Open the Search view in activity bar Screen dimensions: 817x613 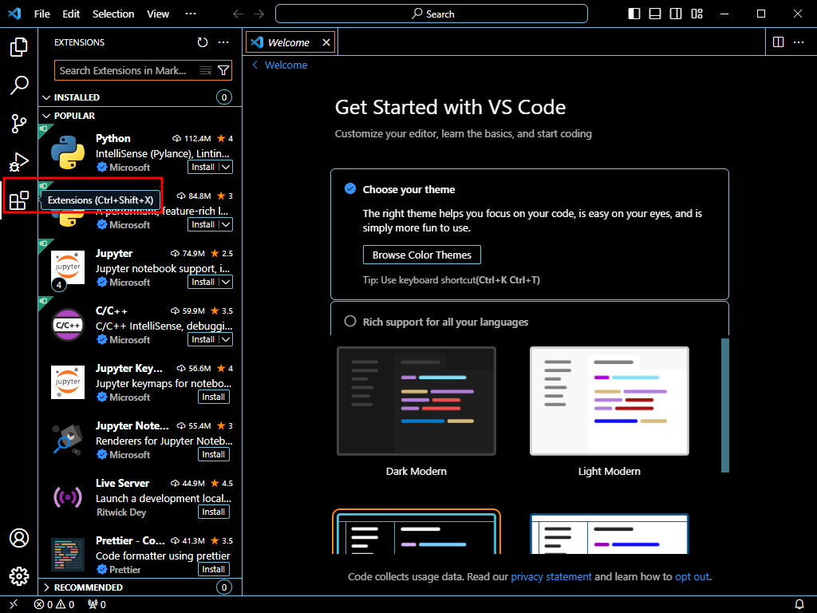point(19,85)
